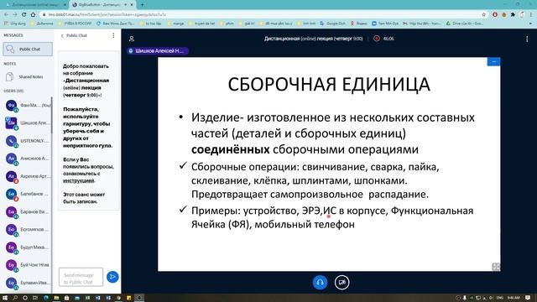Open the Shared Notes panel

28,77
